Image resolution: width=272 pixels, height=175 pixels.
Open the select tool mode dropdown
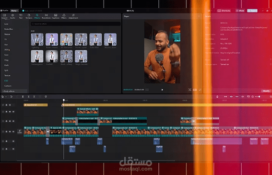(6, 97)
